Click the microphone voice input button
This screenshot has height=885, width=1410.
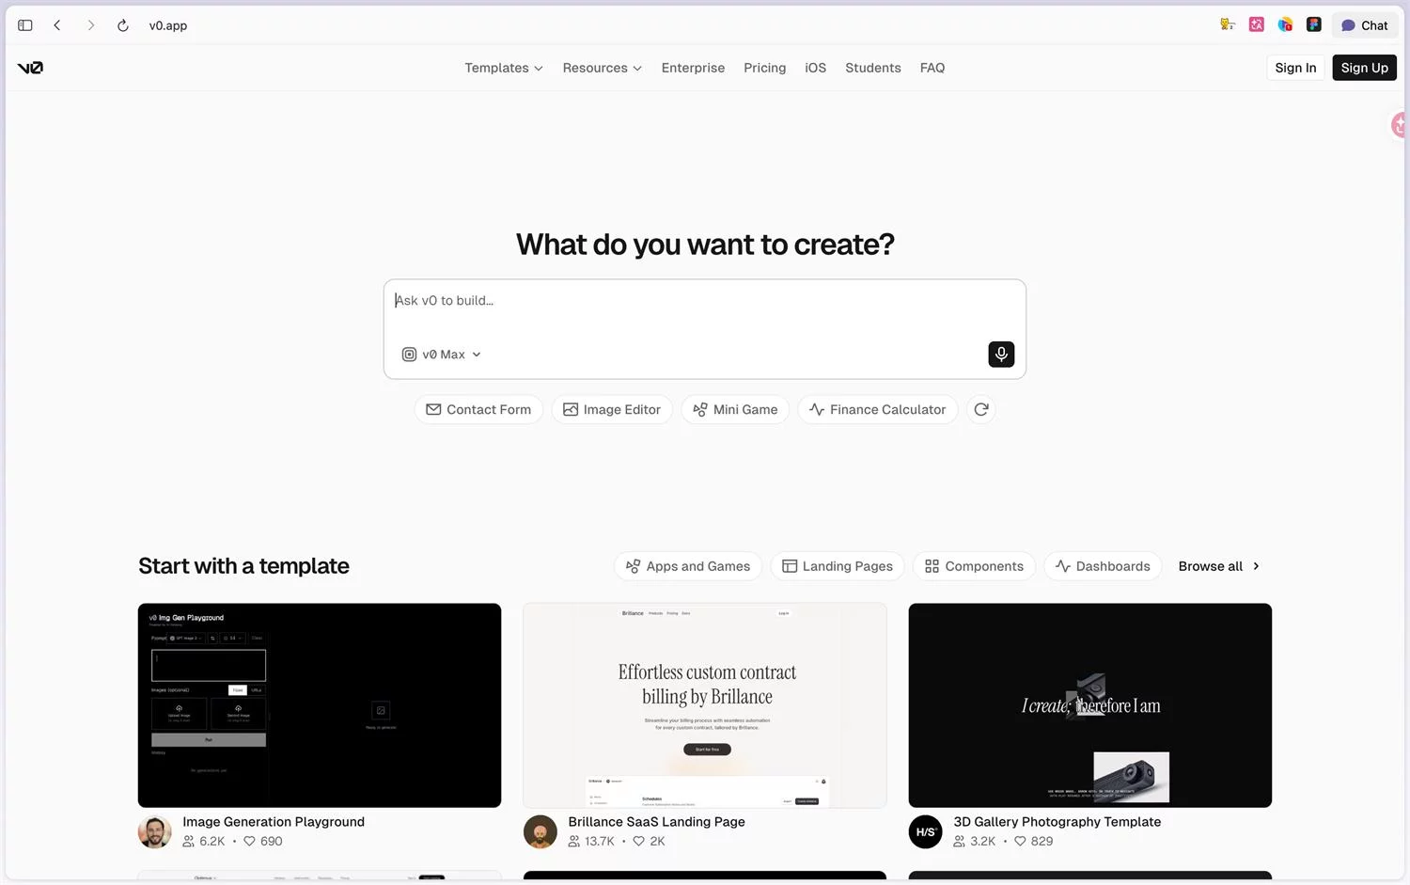[1001, 355]
